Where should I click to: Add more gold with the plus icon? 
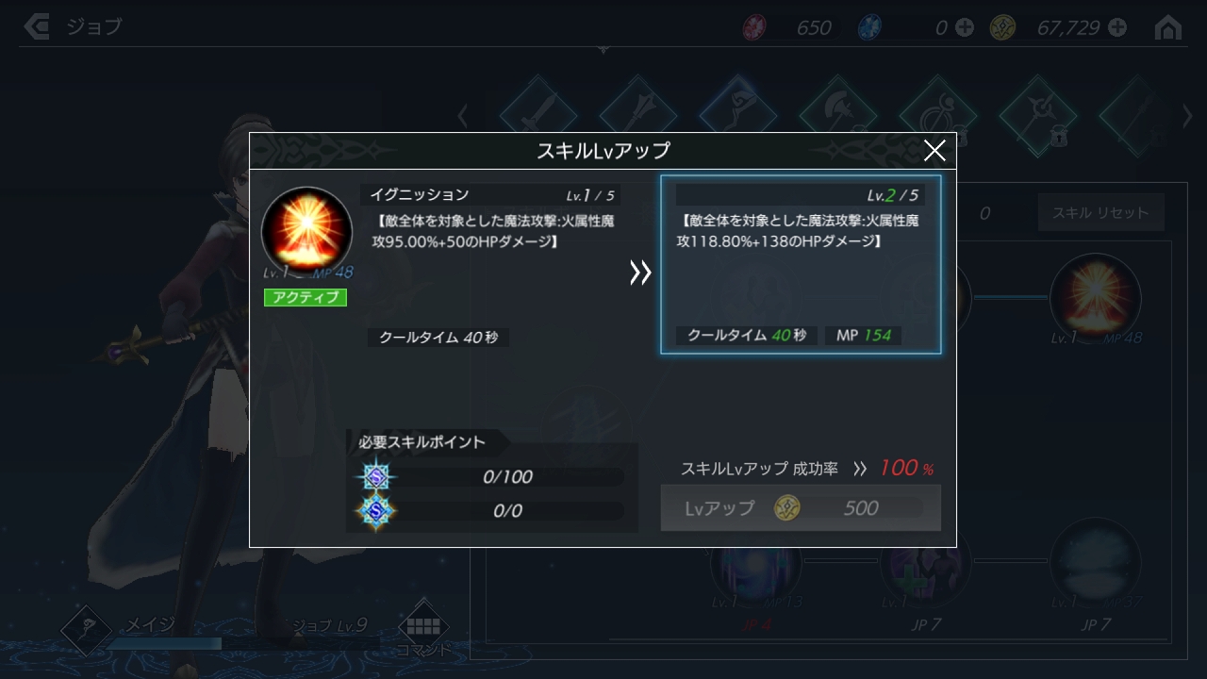(x=1117, y=27)
